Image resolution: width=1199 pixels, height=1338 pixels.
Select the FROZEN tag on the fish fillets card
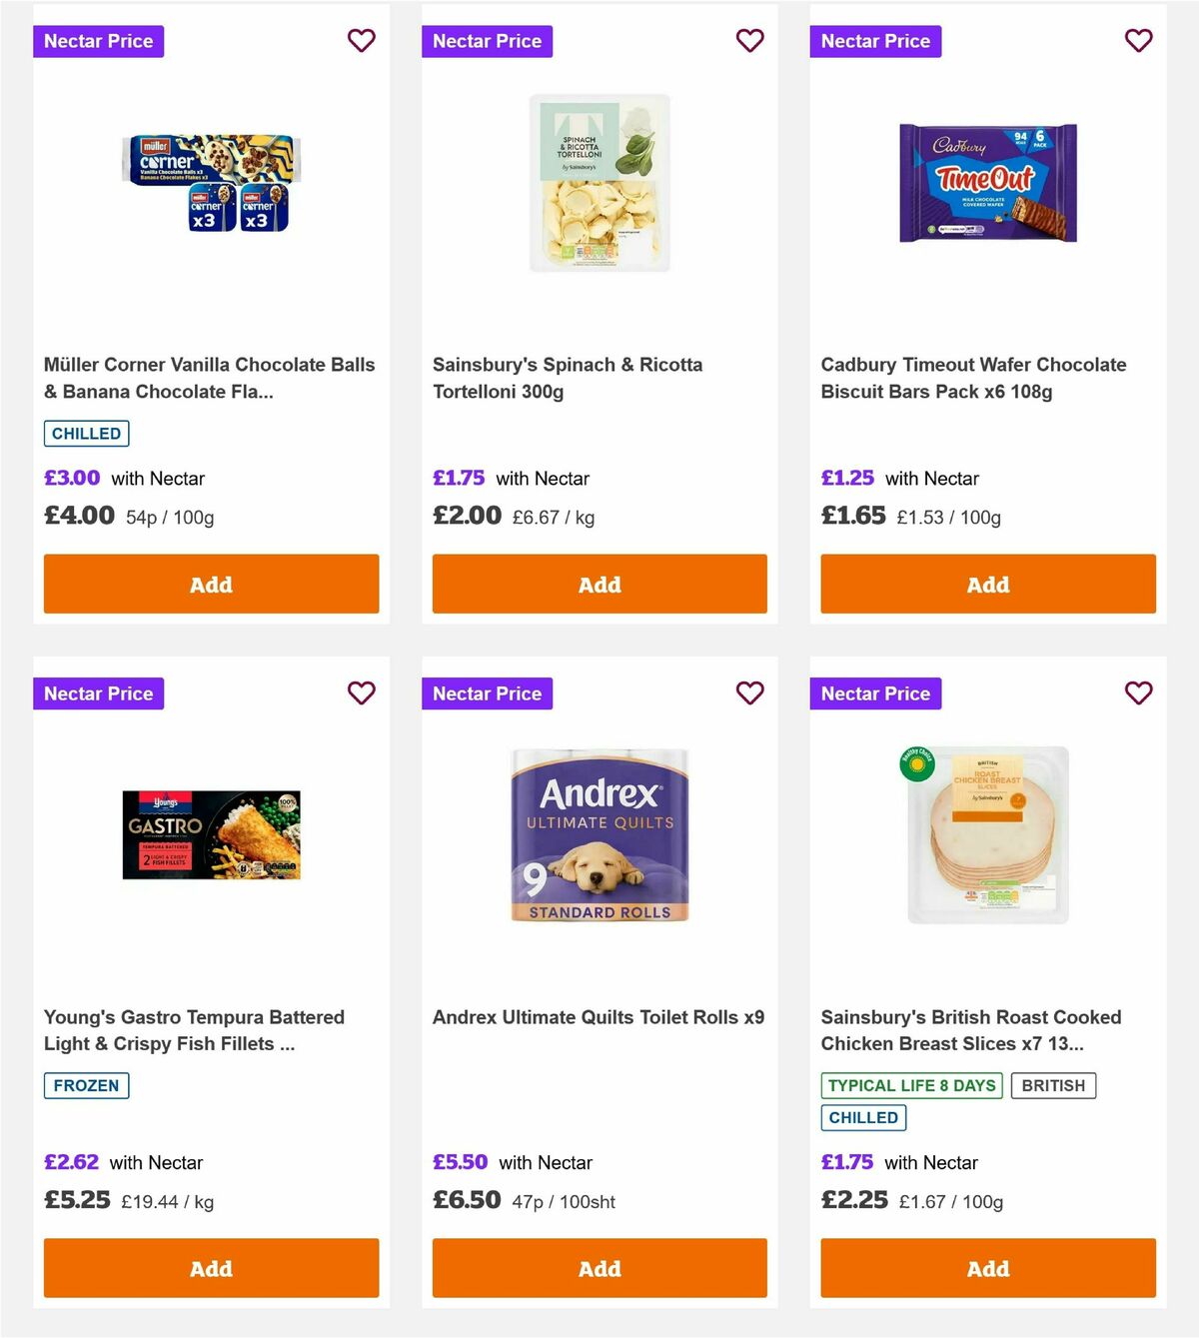coord(86,1085)
